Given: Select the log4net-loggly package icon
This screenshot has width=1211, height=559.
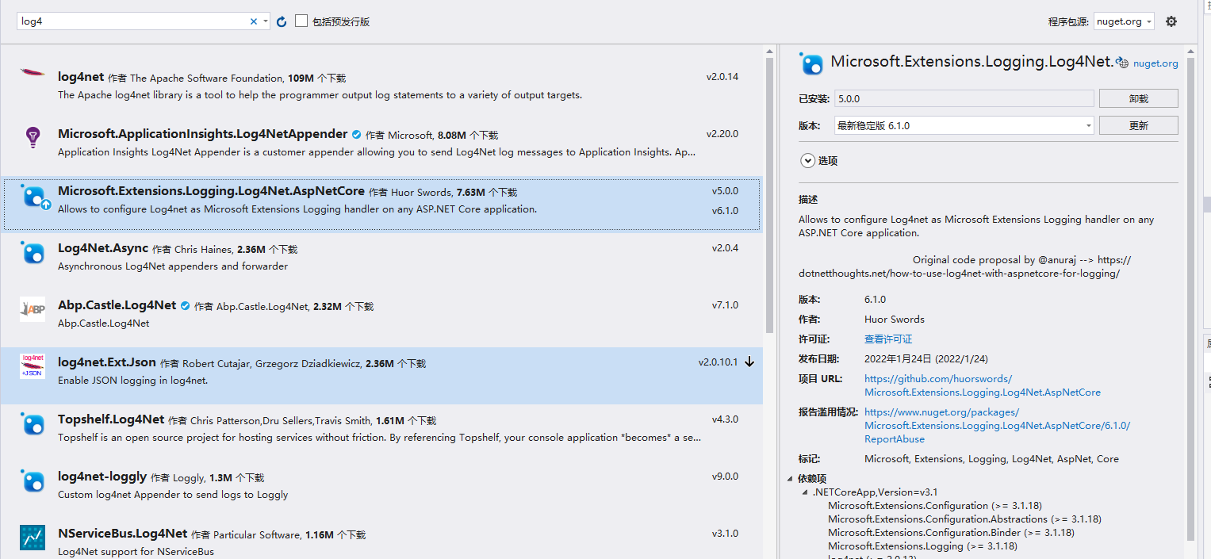Looking at the screenshot, I should pyautogui.click(x=33, y=481).
